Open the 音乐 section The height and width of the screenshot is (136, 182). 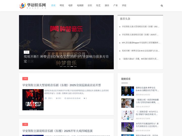pos(90,5)
